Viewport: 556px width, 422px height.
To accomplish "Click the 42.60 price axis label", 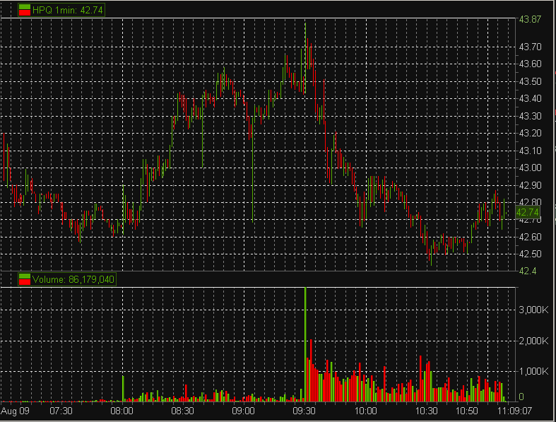I will tap(530, 237).
